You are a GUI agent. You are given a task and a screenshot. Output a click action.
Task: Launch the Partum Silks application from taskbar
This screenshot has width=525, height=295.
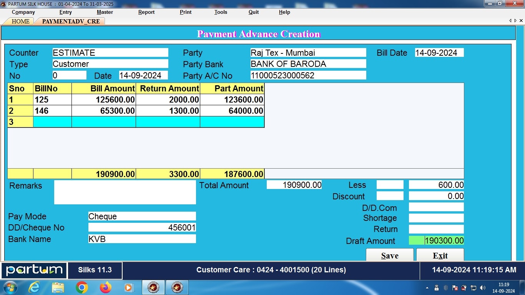coord(153,287)
